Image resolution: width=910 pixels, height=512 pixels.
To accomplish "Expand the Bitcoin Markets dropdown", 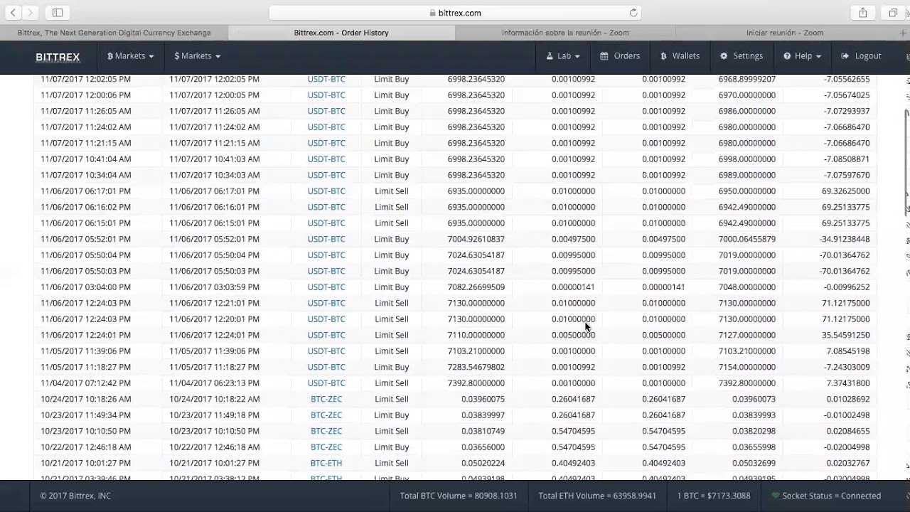I will [x=131, y=56].
